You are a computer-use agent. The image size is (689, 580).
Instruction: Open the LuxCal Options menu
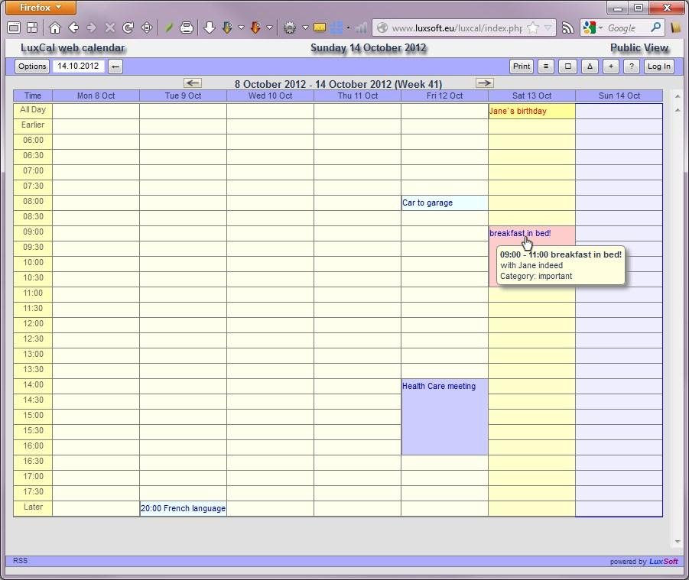[x=32, y=66]
